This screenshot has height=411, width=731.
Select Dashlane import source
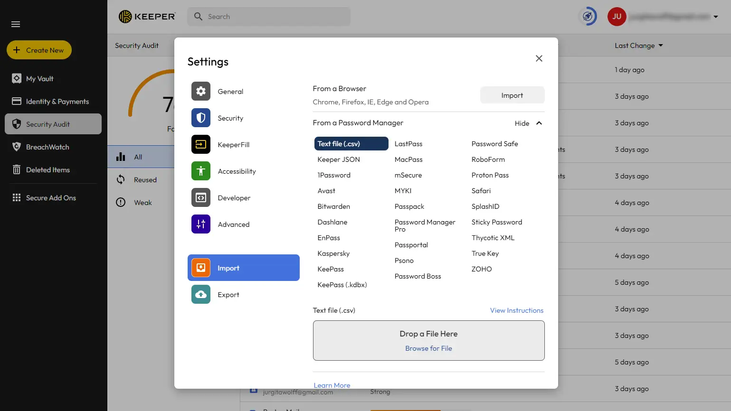pos(332,222)
